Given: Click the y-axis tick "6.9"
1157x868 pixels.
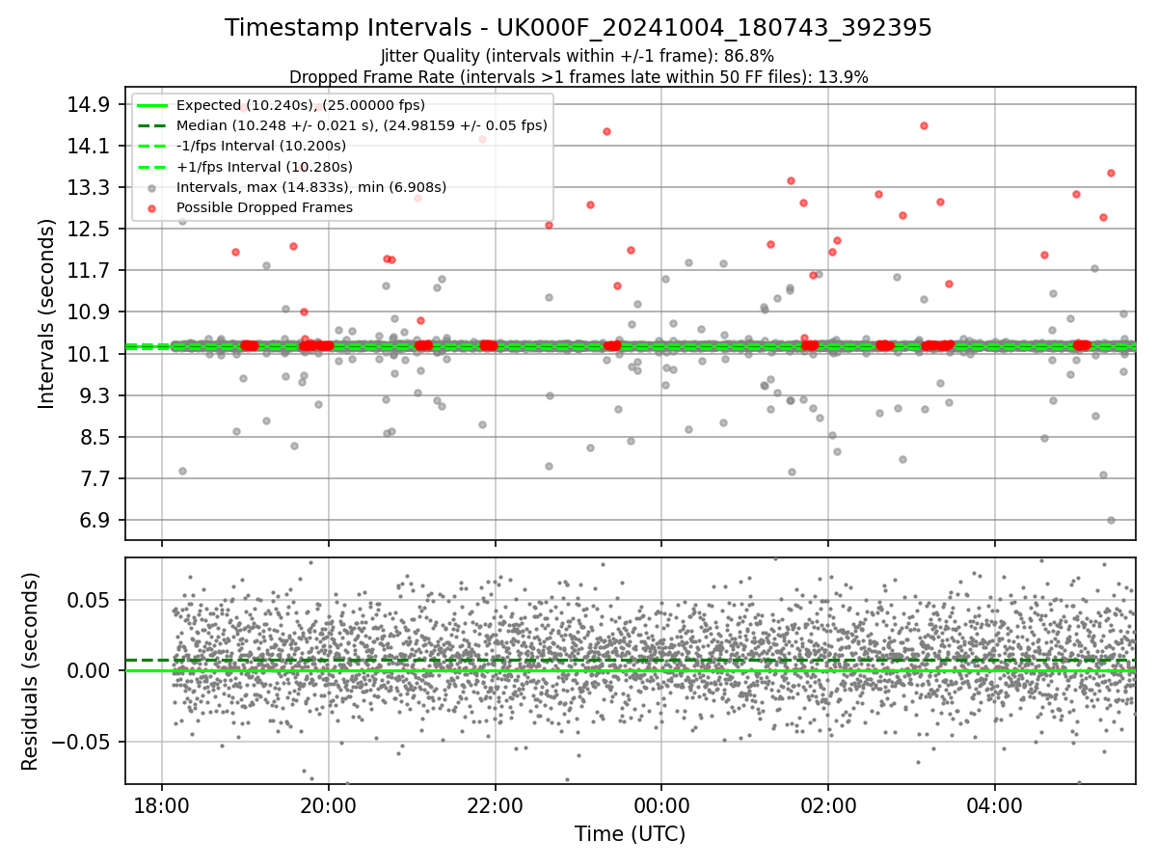Looking at the screenshot, I should click(96, 520).
